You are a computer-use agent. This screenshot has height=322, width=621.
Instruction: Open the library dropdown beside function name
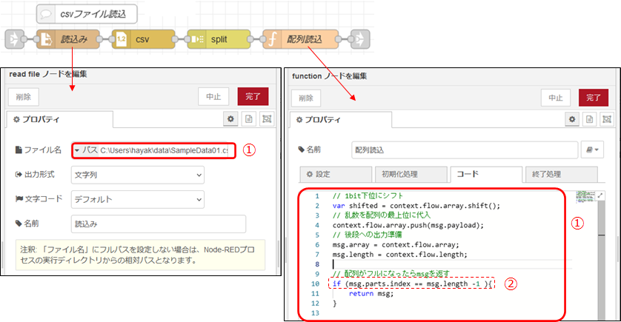click(x=595, y=150)
